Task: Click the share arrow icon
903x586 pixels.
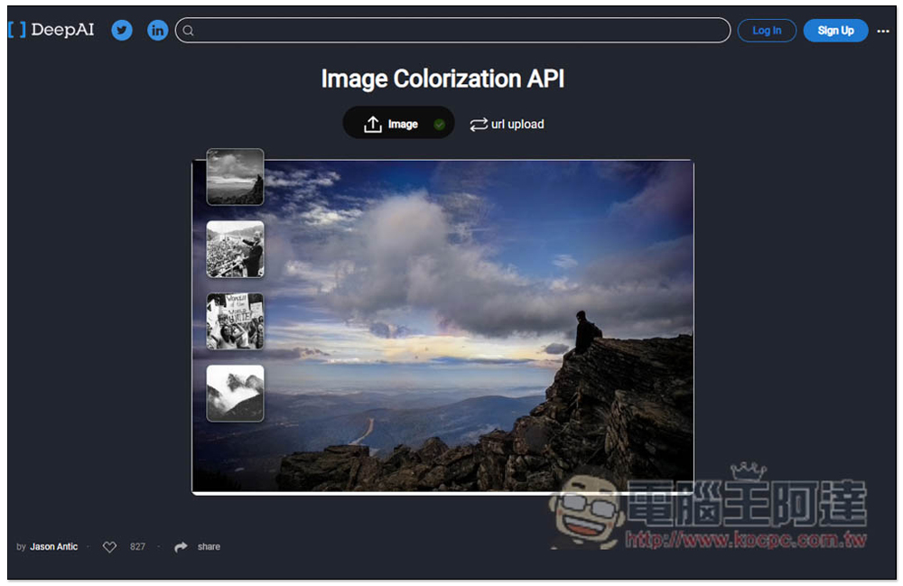Action: (181, 546)
